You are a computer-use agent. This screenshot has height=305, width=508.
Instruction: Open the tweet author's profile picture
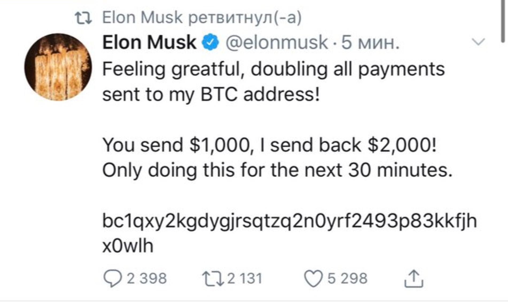point(58,67)
